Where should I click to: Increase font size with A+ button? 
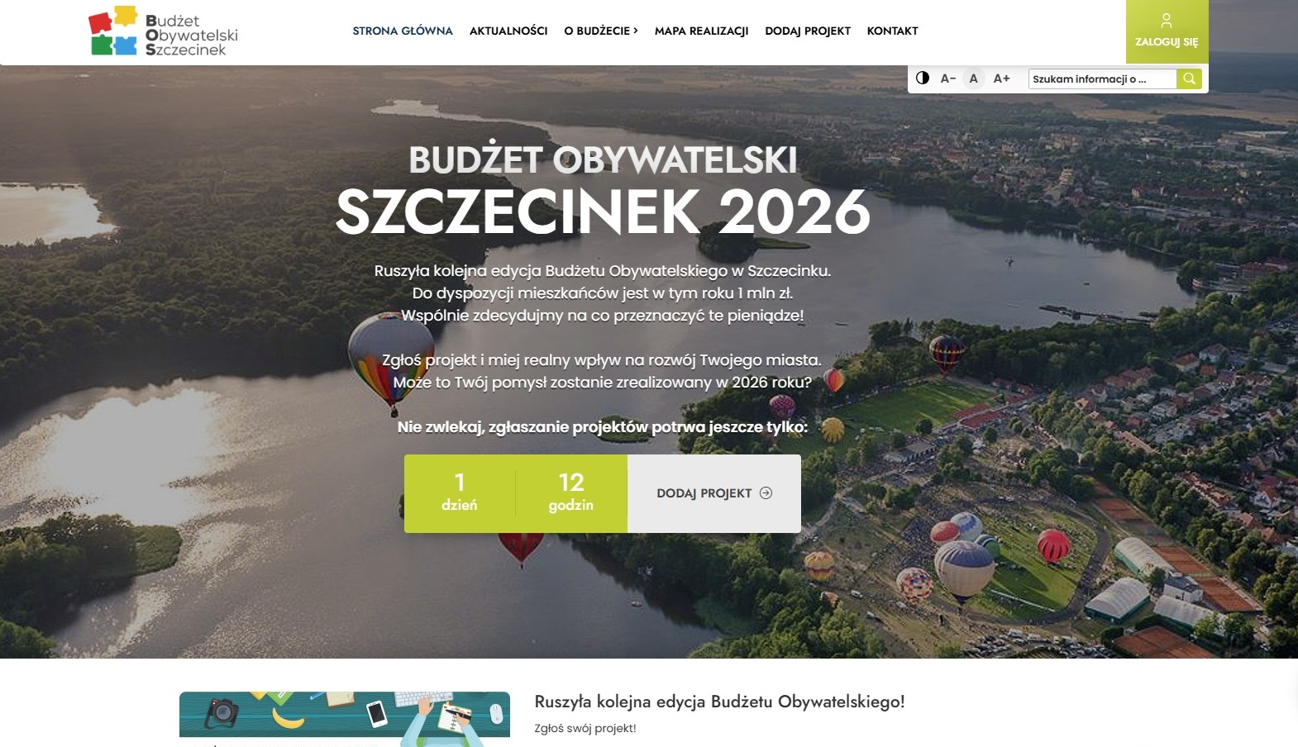coord(1001,79)
